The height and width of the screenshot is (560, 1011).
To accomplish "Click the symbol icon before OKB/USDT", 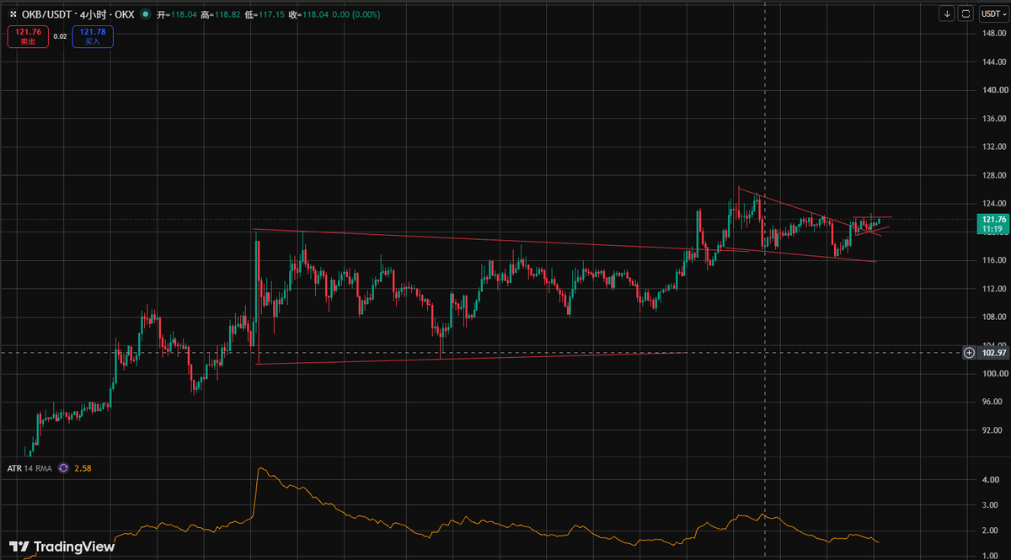I will coord(13,14).
